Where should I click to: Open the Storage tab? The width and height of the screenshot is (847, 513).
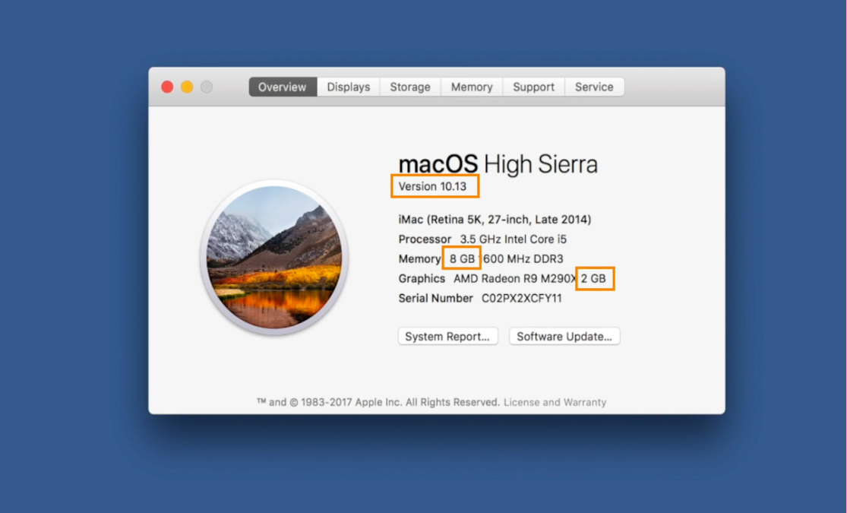[410, 87]
